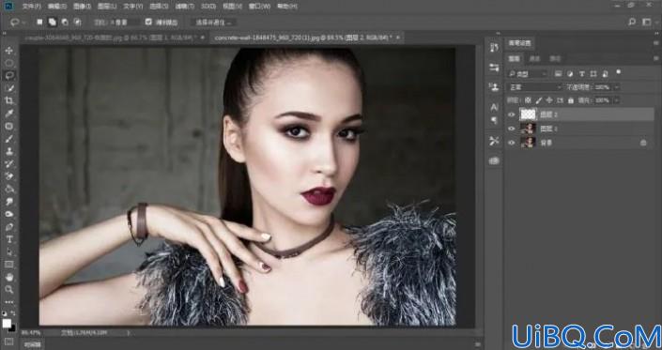Filter layers by adjustment layers icon
This screenshot has height=350, width=662.
pyautogui.click(x=570, y=74)
